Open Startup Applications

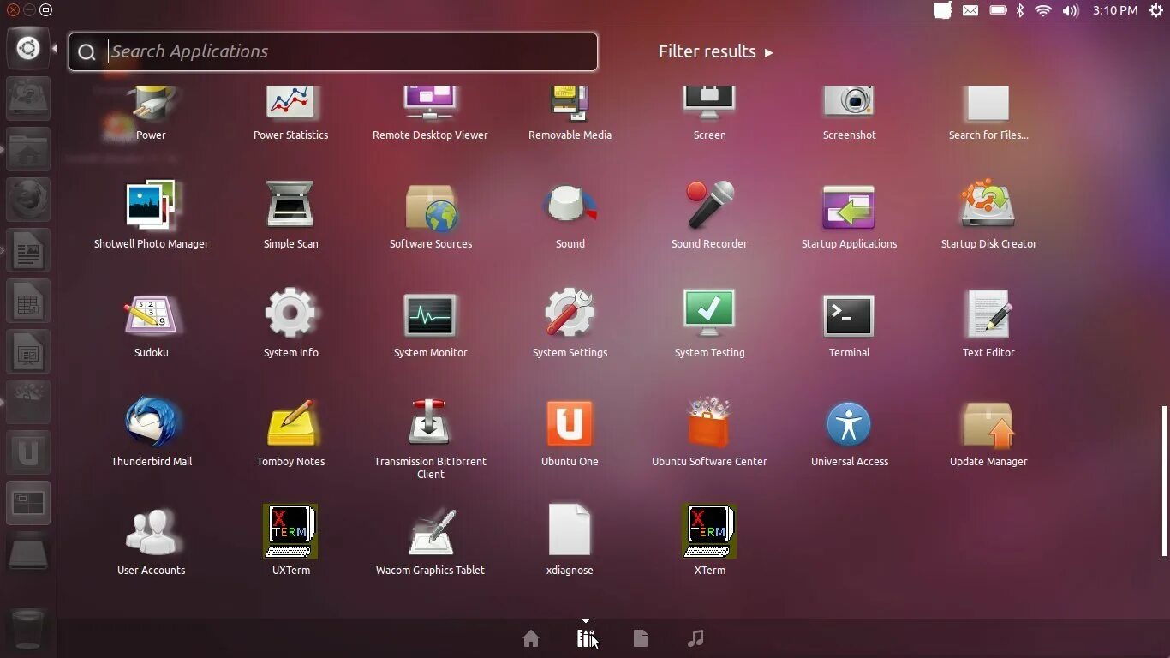point(849,214)
